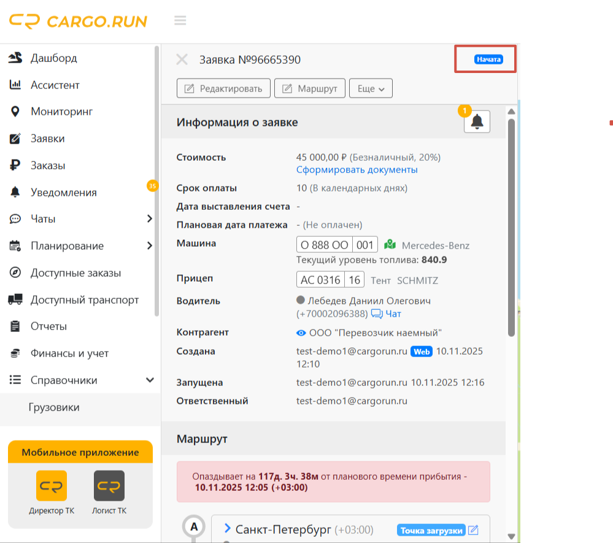Open Дашборд in the sidebar

tap(54, 58)
